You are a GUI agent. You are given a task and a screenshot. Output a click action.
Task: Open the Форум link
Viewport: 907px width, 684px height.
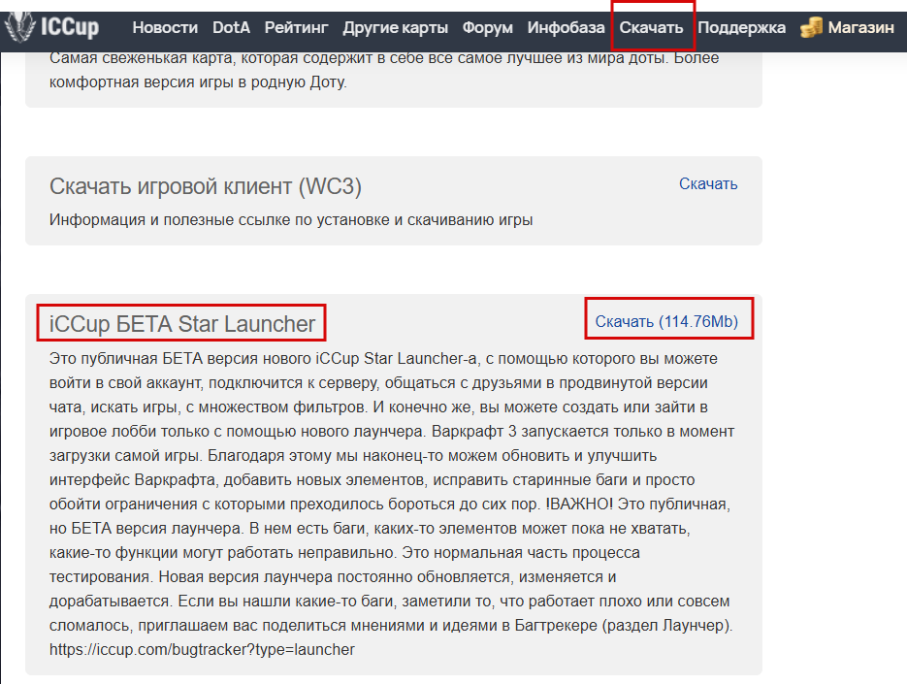487,27
